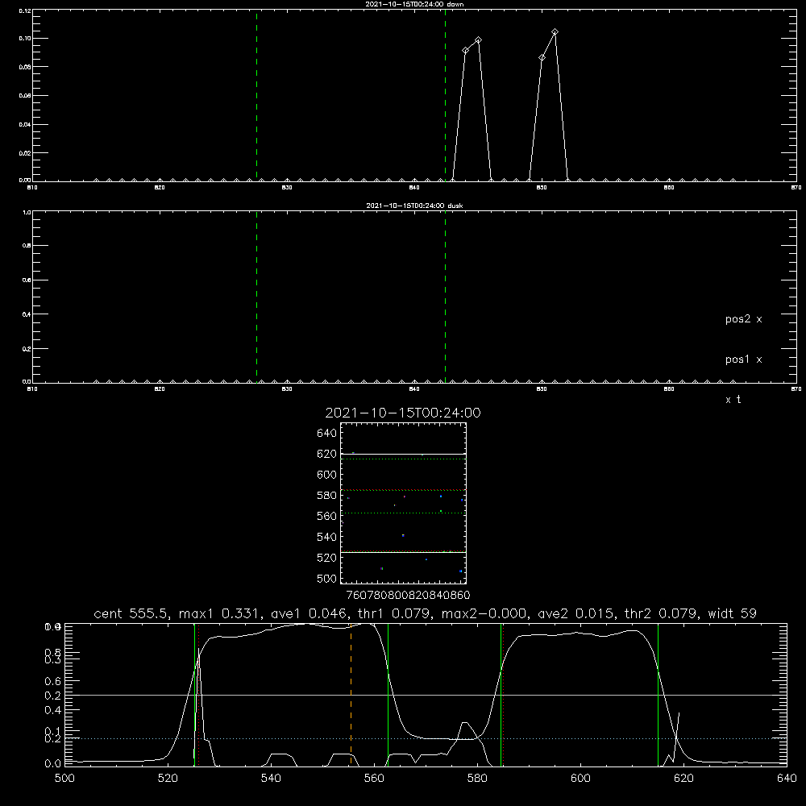The image size is (806, 806).
Task: Click the "0.0" y-axis label of the bottom plot
Action: 53,764
